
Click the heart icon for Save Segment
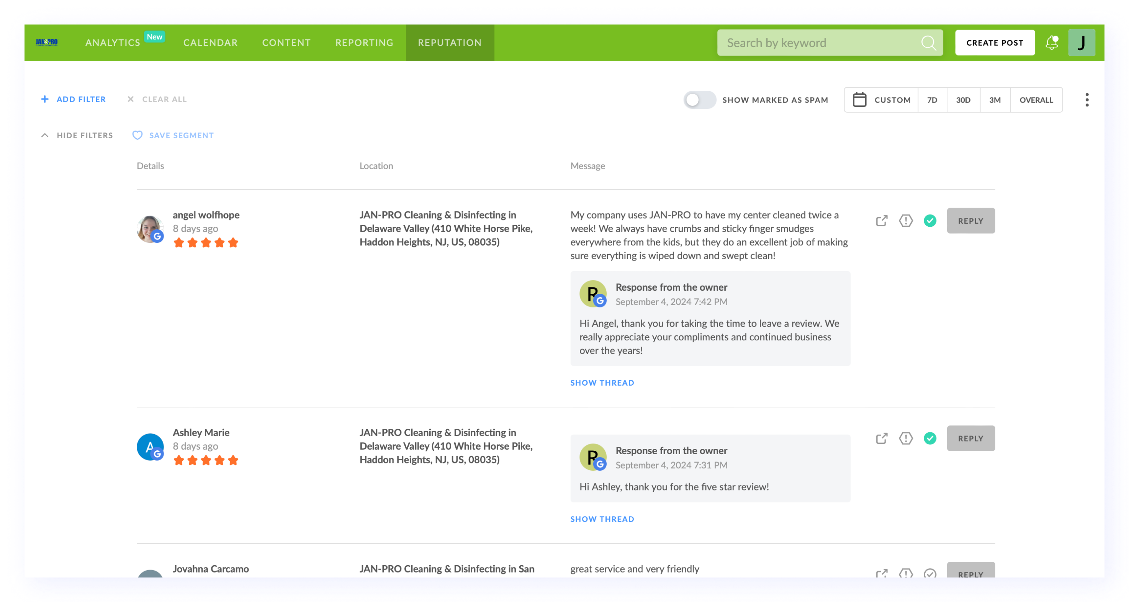(x=137, y=135)
